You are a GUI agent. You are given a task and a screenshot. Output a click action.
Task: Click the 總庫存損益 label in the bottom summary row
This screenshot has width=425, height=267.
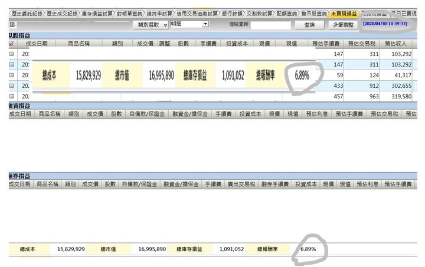[x=189, y=249]
